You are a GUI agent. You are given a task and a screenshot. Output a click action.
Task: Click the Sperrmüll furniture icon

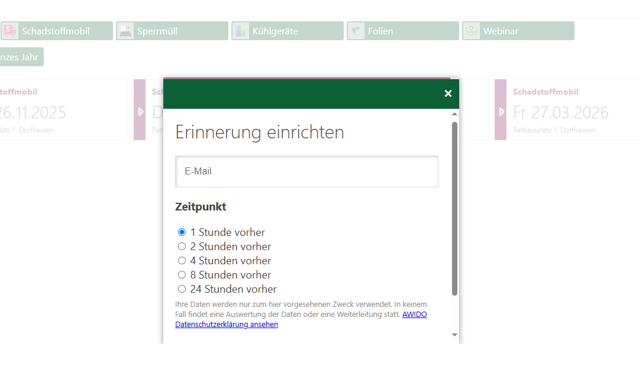pos(125,31)
